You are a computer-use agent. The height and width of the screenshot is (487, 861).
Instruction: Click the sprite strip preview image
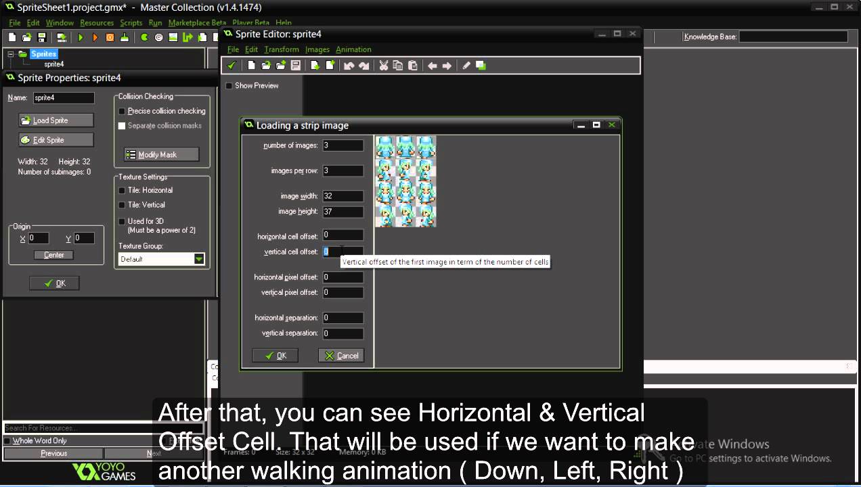(406, 181)
